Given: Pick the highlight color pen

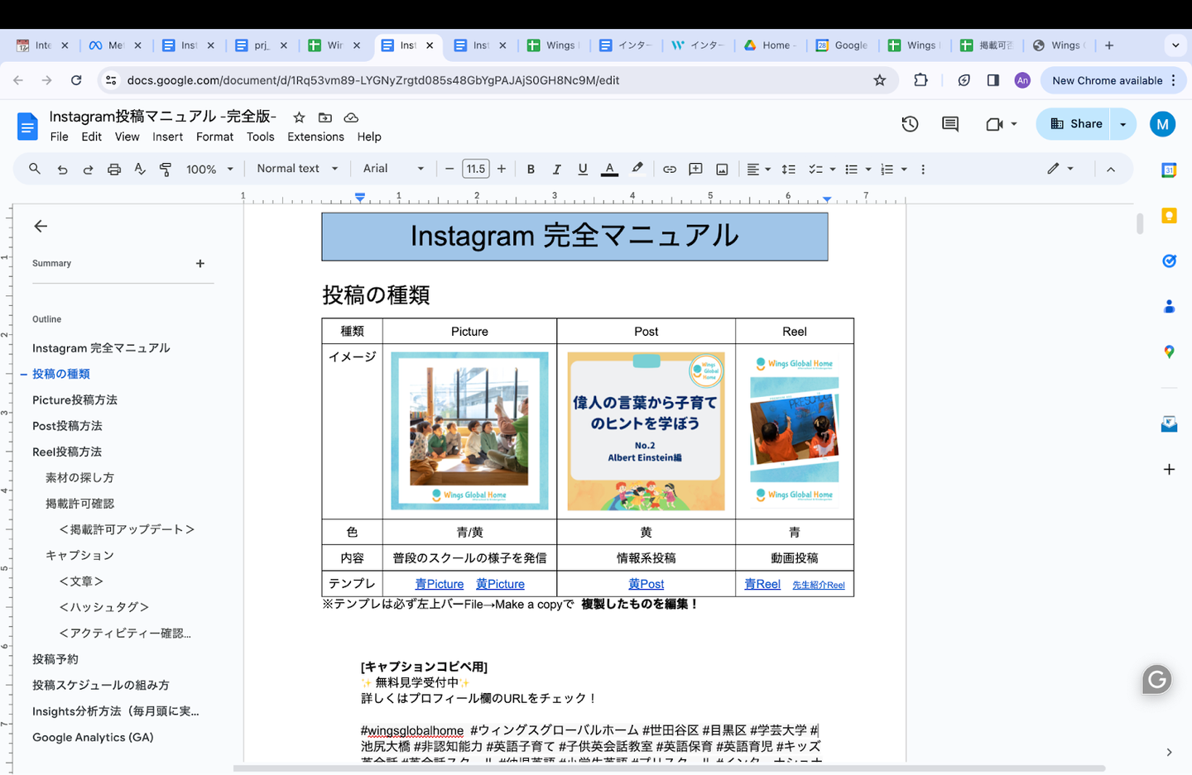Looking at the screenshot, I should [637, 169].
